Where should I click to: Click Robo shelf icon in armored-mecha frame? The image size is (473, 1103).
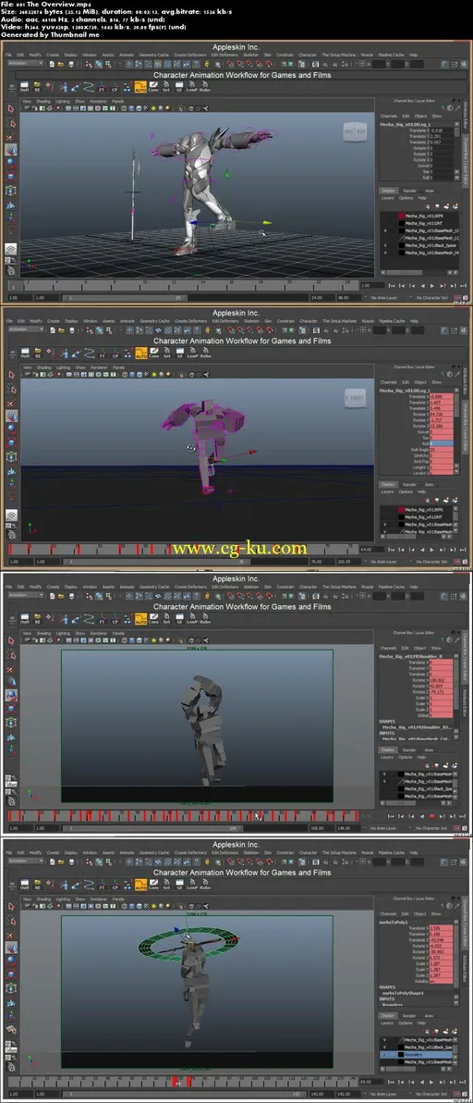click(x=205, y=87)
